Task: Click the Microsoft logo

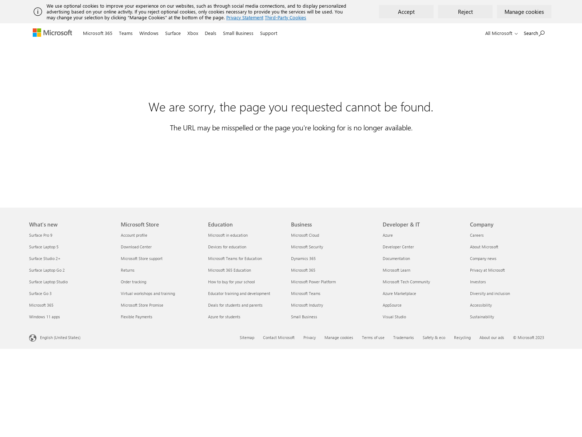Action: 52,33
